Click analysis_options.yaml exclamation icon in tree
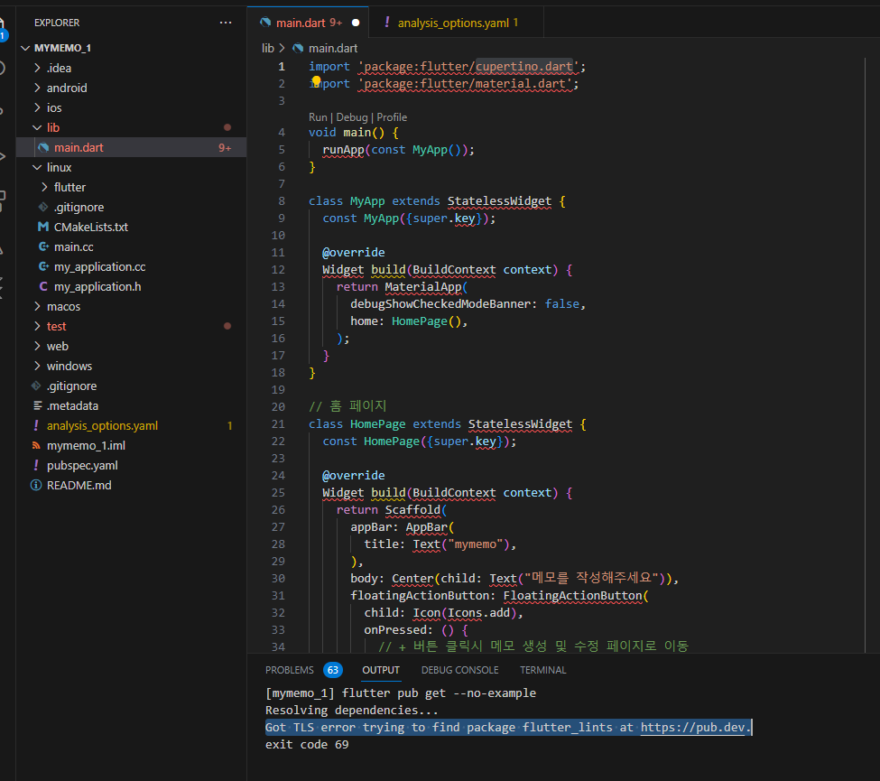The width and height of the screenshot is (880, 781). click(x=36, y=425)
